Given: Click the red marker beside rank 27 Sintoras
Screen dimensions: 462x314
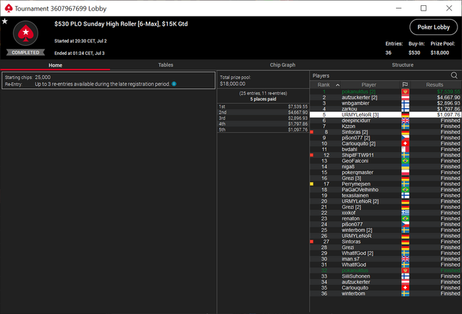Looking at the screenshot, I should click(312, 241).
